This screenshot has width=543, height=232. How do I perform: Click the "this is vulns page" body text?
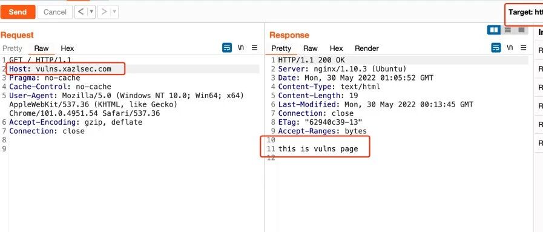(318, 149)
